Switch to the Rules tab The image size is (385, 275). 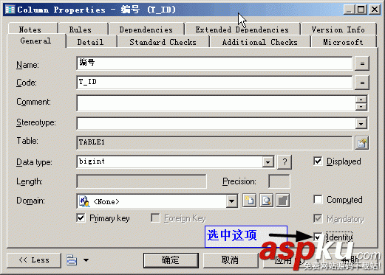pos(81,29)
